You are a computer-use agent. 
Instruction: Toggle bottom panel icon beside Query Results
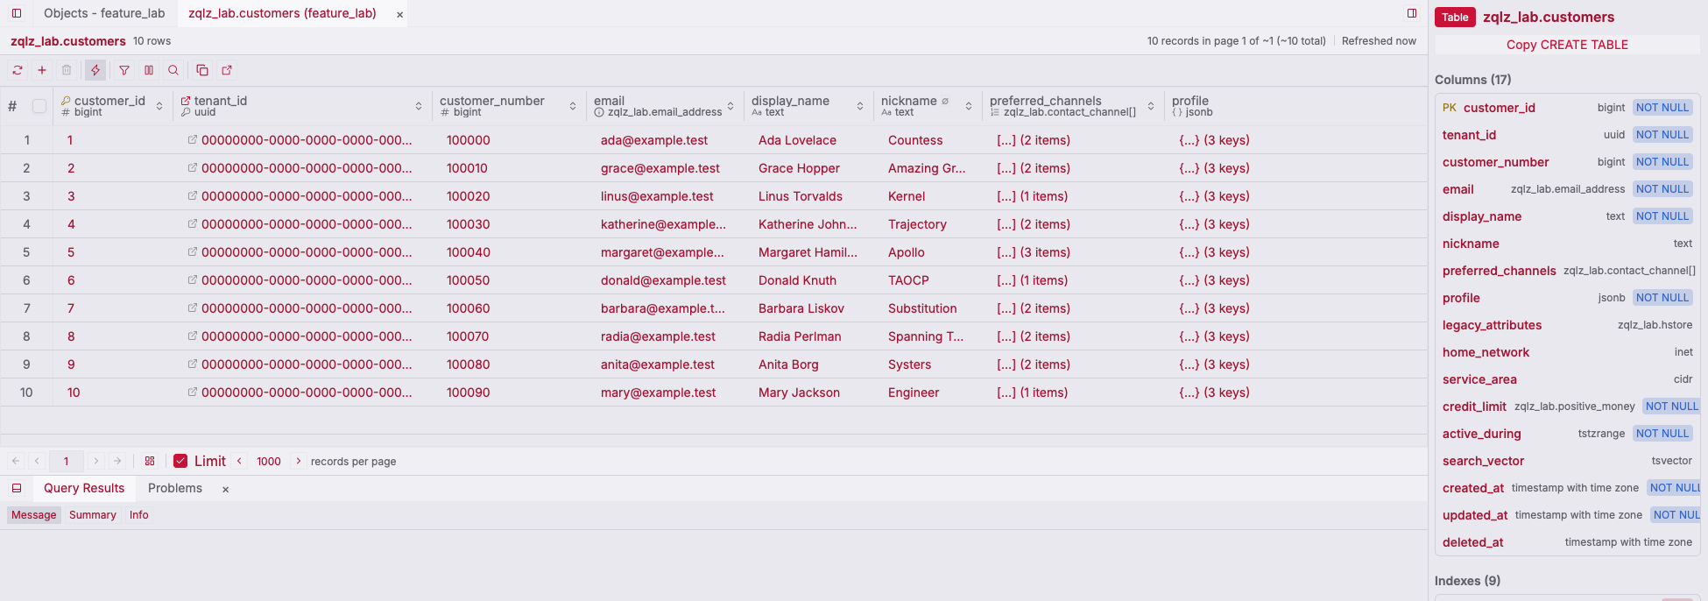tap(17, 488)
